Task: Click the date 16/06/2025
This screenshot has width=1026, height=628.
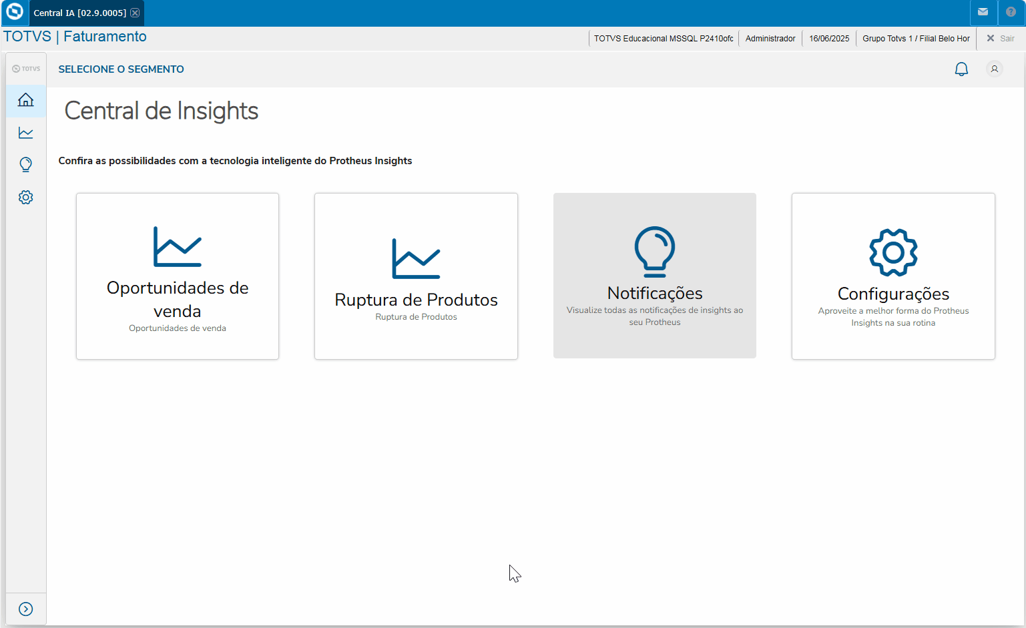Action: (x=829, y=39)
